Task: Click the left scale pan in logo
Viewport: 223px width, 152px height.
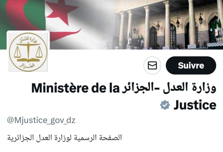Action: pyautogui.click(x=18, y=53)
